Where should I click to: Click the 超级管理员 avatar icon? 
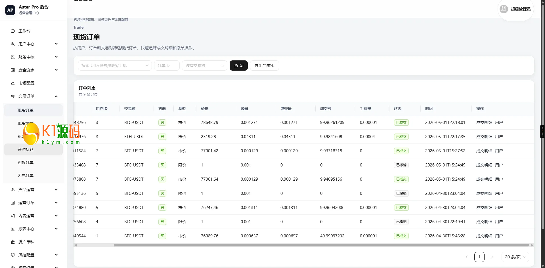pos(504,9)
